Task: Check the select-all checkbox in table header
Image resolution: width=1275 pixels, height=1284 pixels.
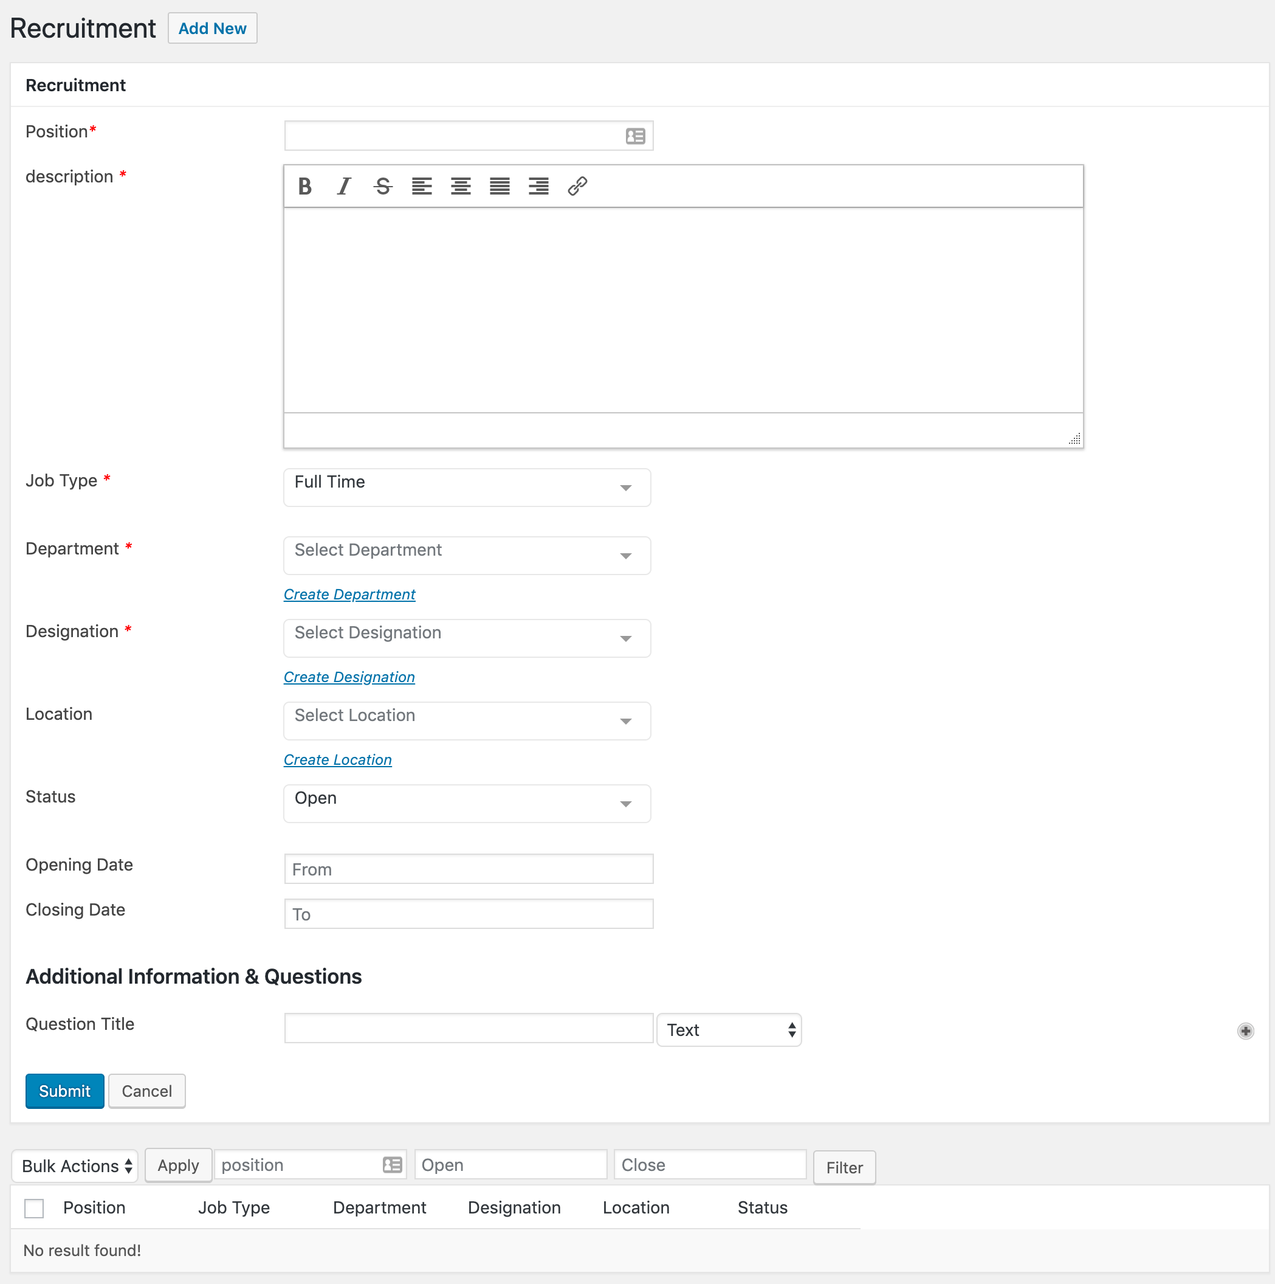Action: click(34, 1207)
